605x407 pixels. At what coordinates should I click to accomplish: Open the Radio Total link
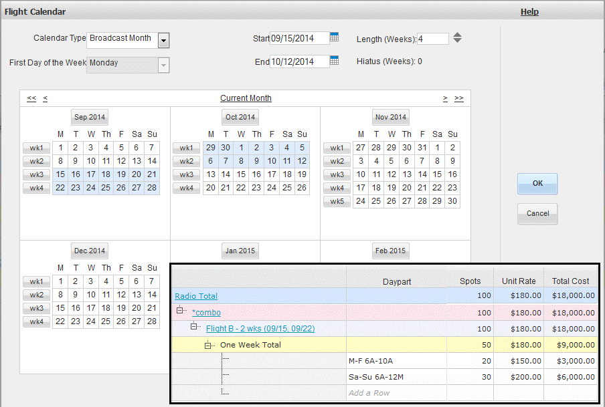coord(195,296)
